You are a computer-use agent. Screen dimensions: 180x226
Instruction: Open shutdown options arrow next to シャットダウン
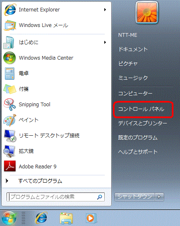coord(159,197)
